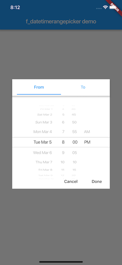Switch to AM in period wheel
This screenshot has height=265, width=122.
point(87,132)
